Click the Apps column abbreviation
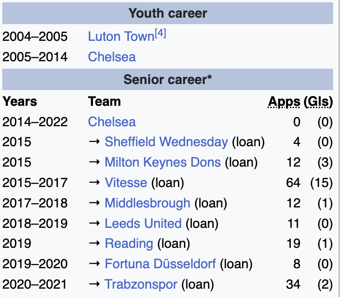This screenshot has height=297, width=340. tap(284, 102)
